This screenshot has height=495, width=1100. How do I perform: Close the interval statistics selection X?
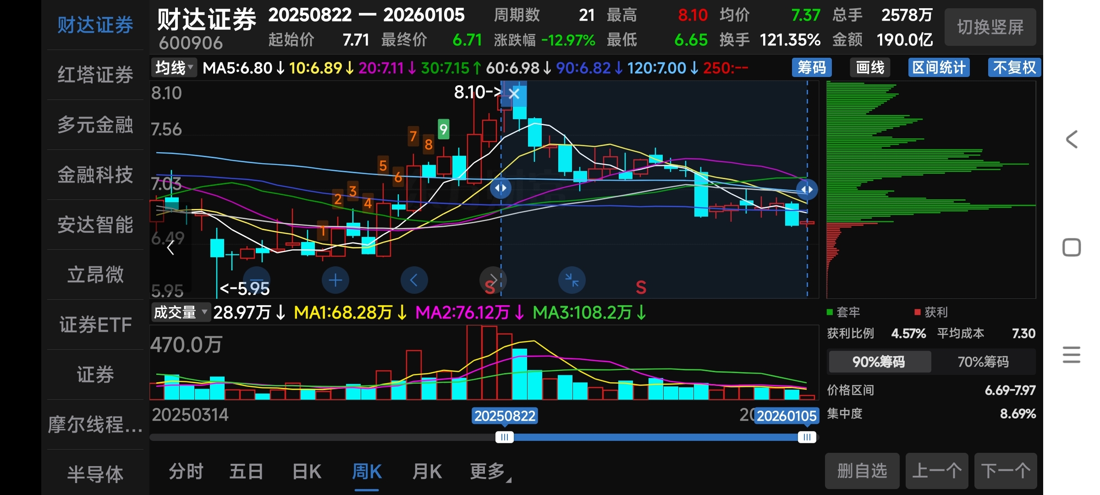pos(514,94)
